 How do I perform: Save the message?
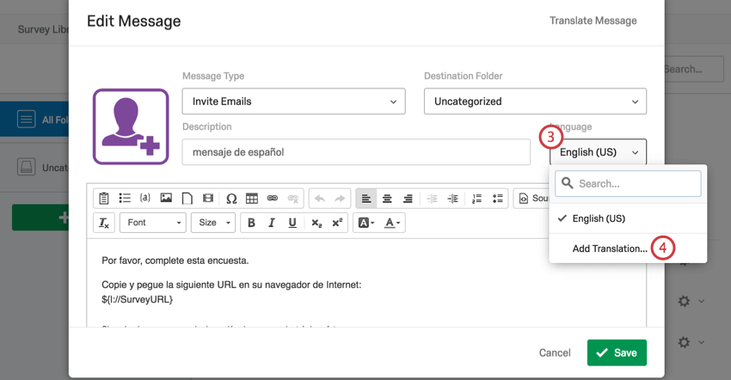coord(617,352)
